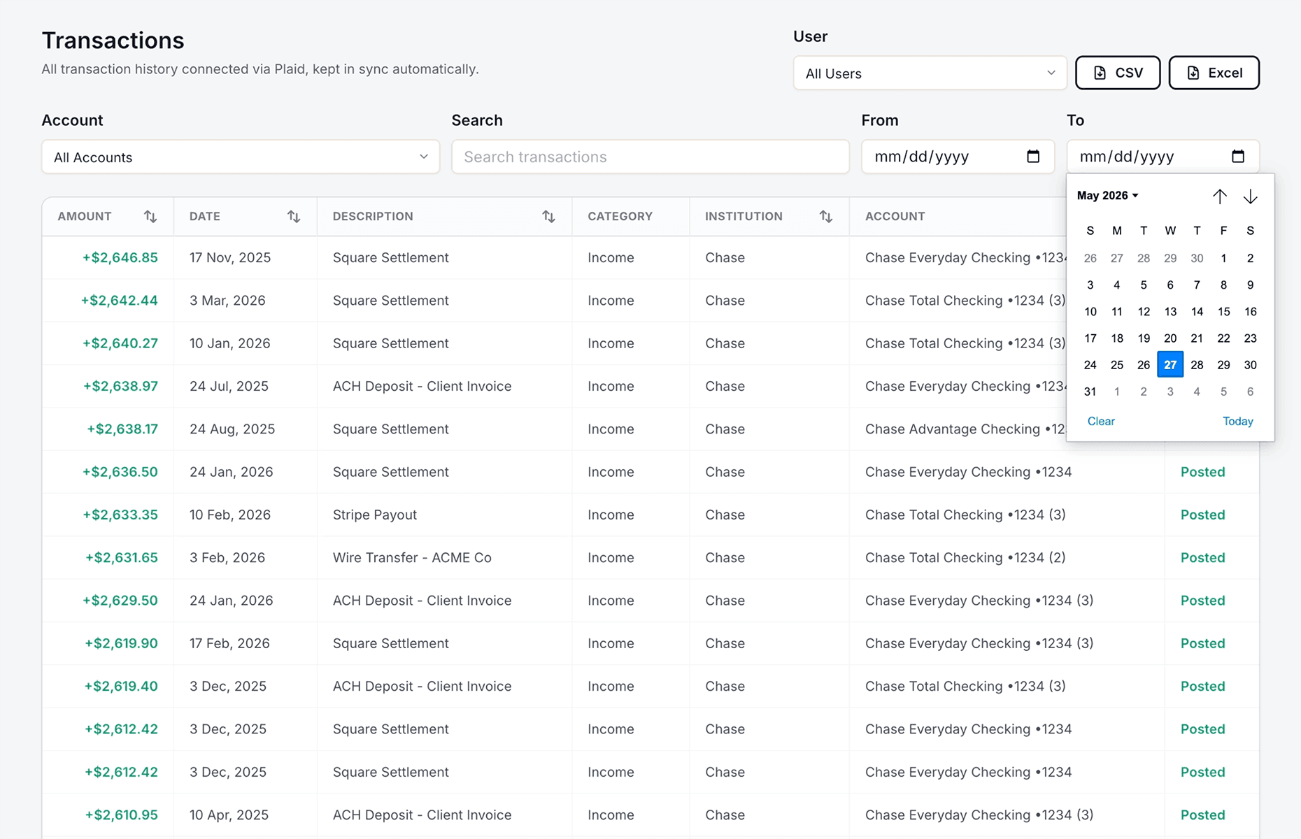Click the DATE column header

tap(205, 217)
